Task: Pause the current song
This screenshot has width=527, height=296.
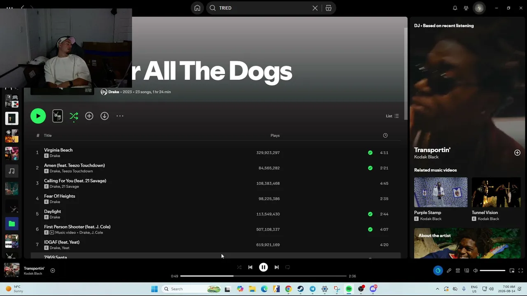Action: click(x=263, y=267)
